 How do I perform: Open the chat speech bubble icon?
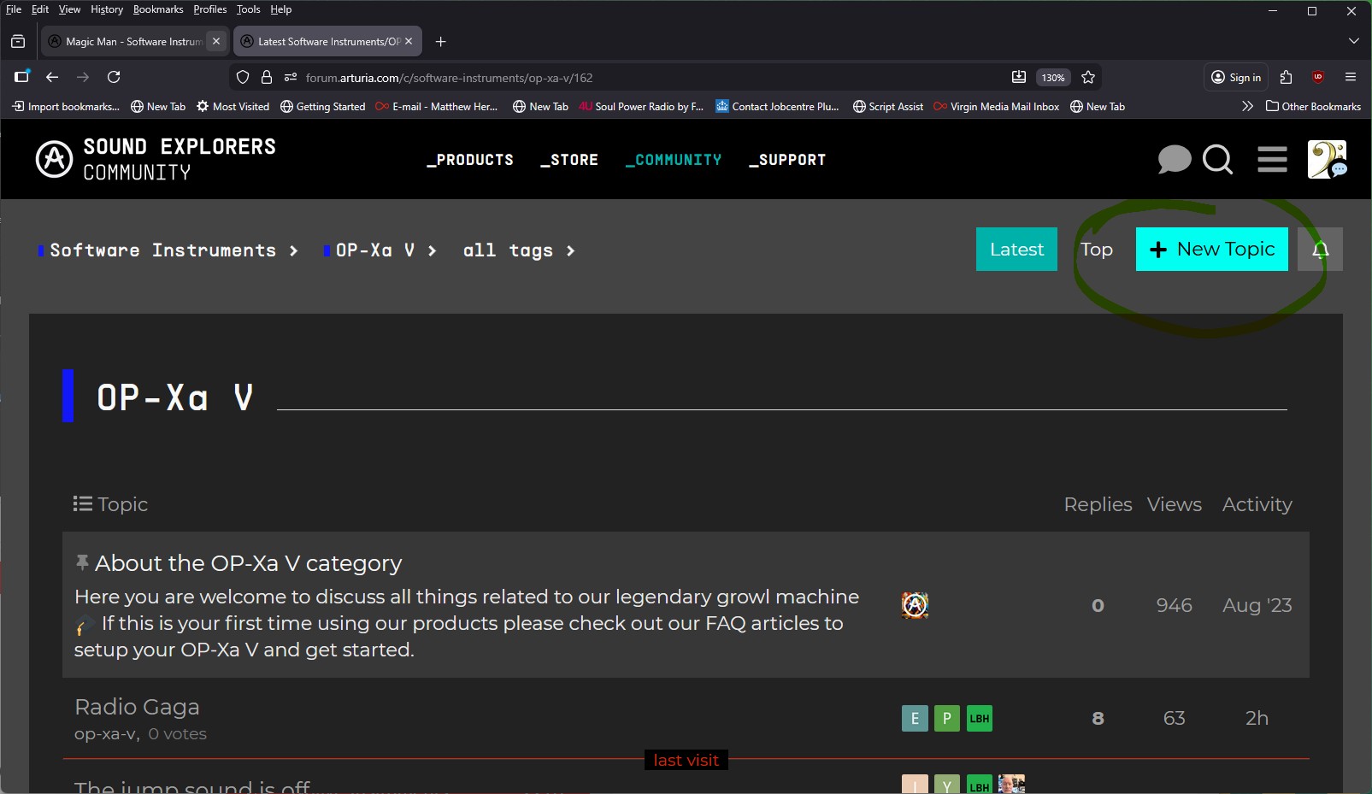(x=1174, y=160)
